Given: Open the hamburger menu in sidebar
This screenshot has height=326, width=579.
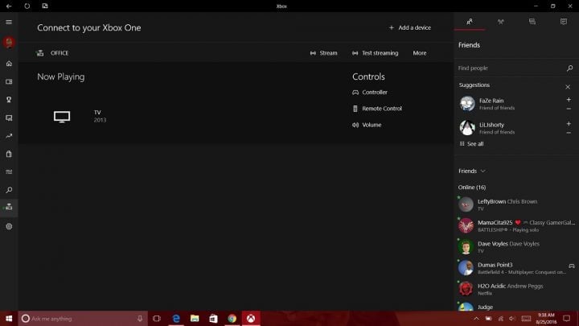Looking at the screenshot, I should 9,23.
